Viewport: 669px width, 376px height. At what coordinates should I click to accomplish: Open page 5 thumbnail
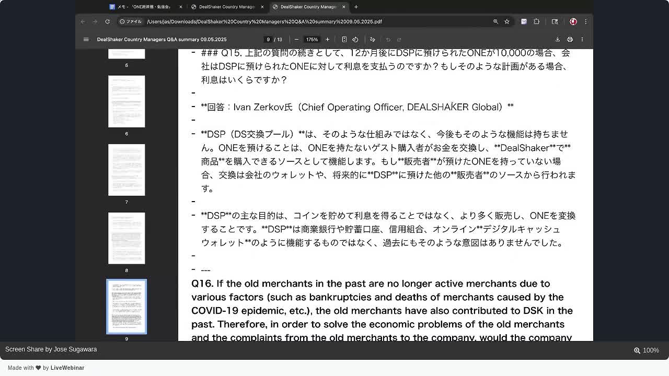126,54
